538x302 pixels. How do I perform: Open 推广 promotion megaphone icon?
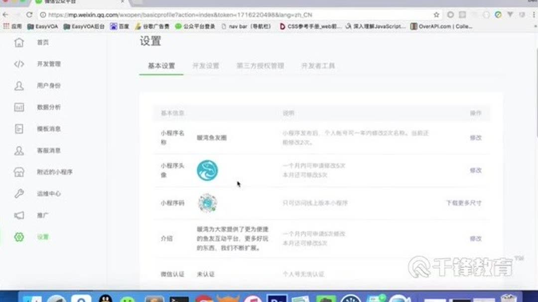click(19, 215)
